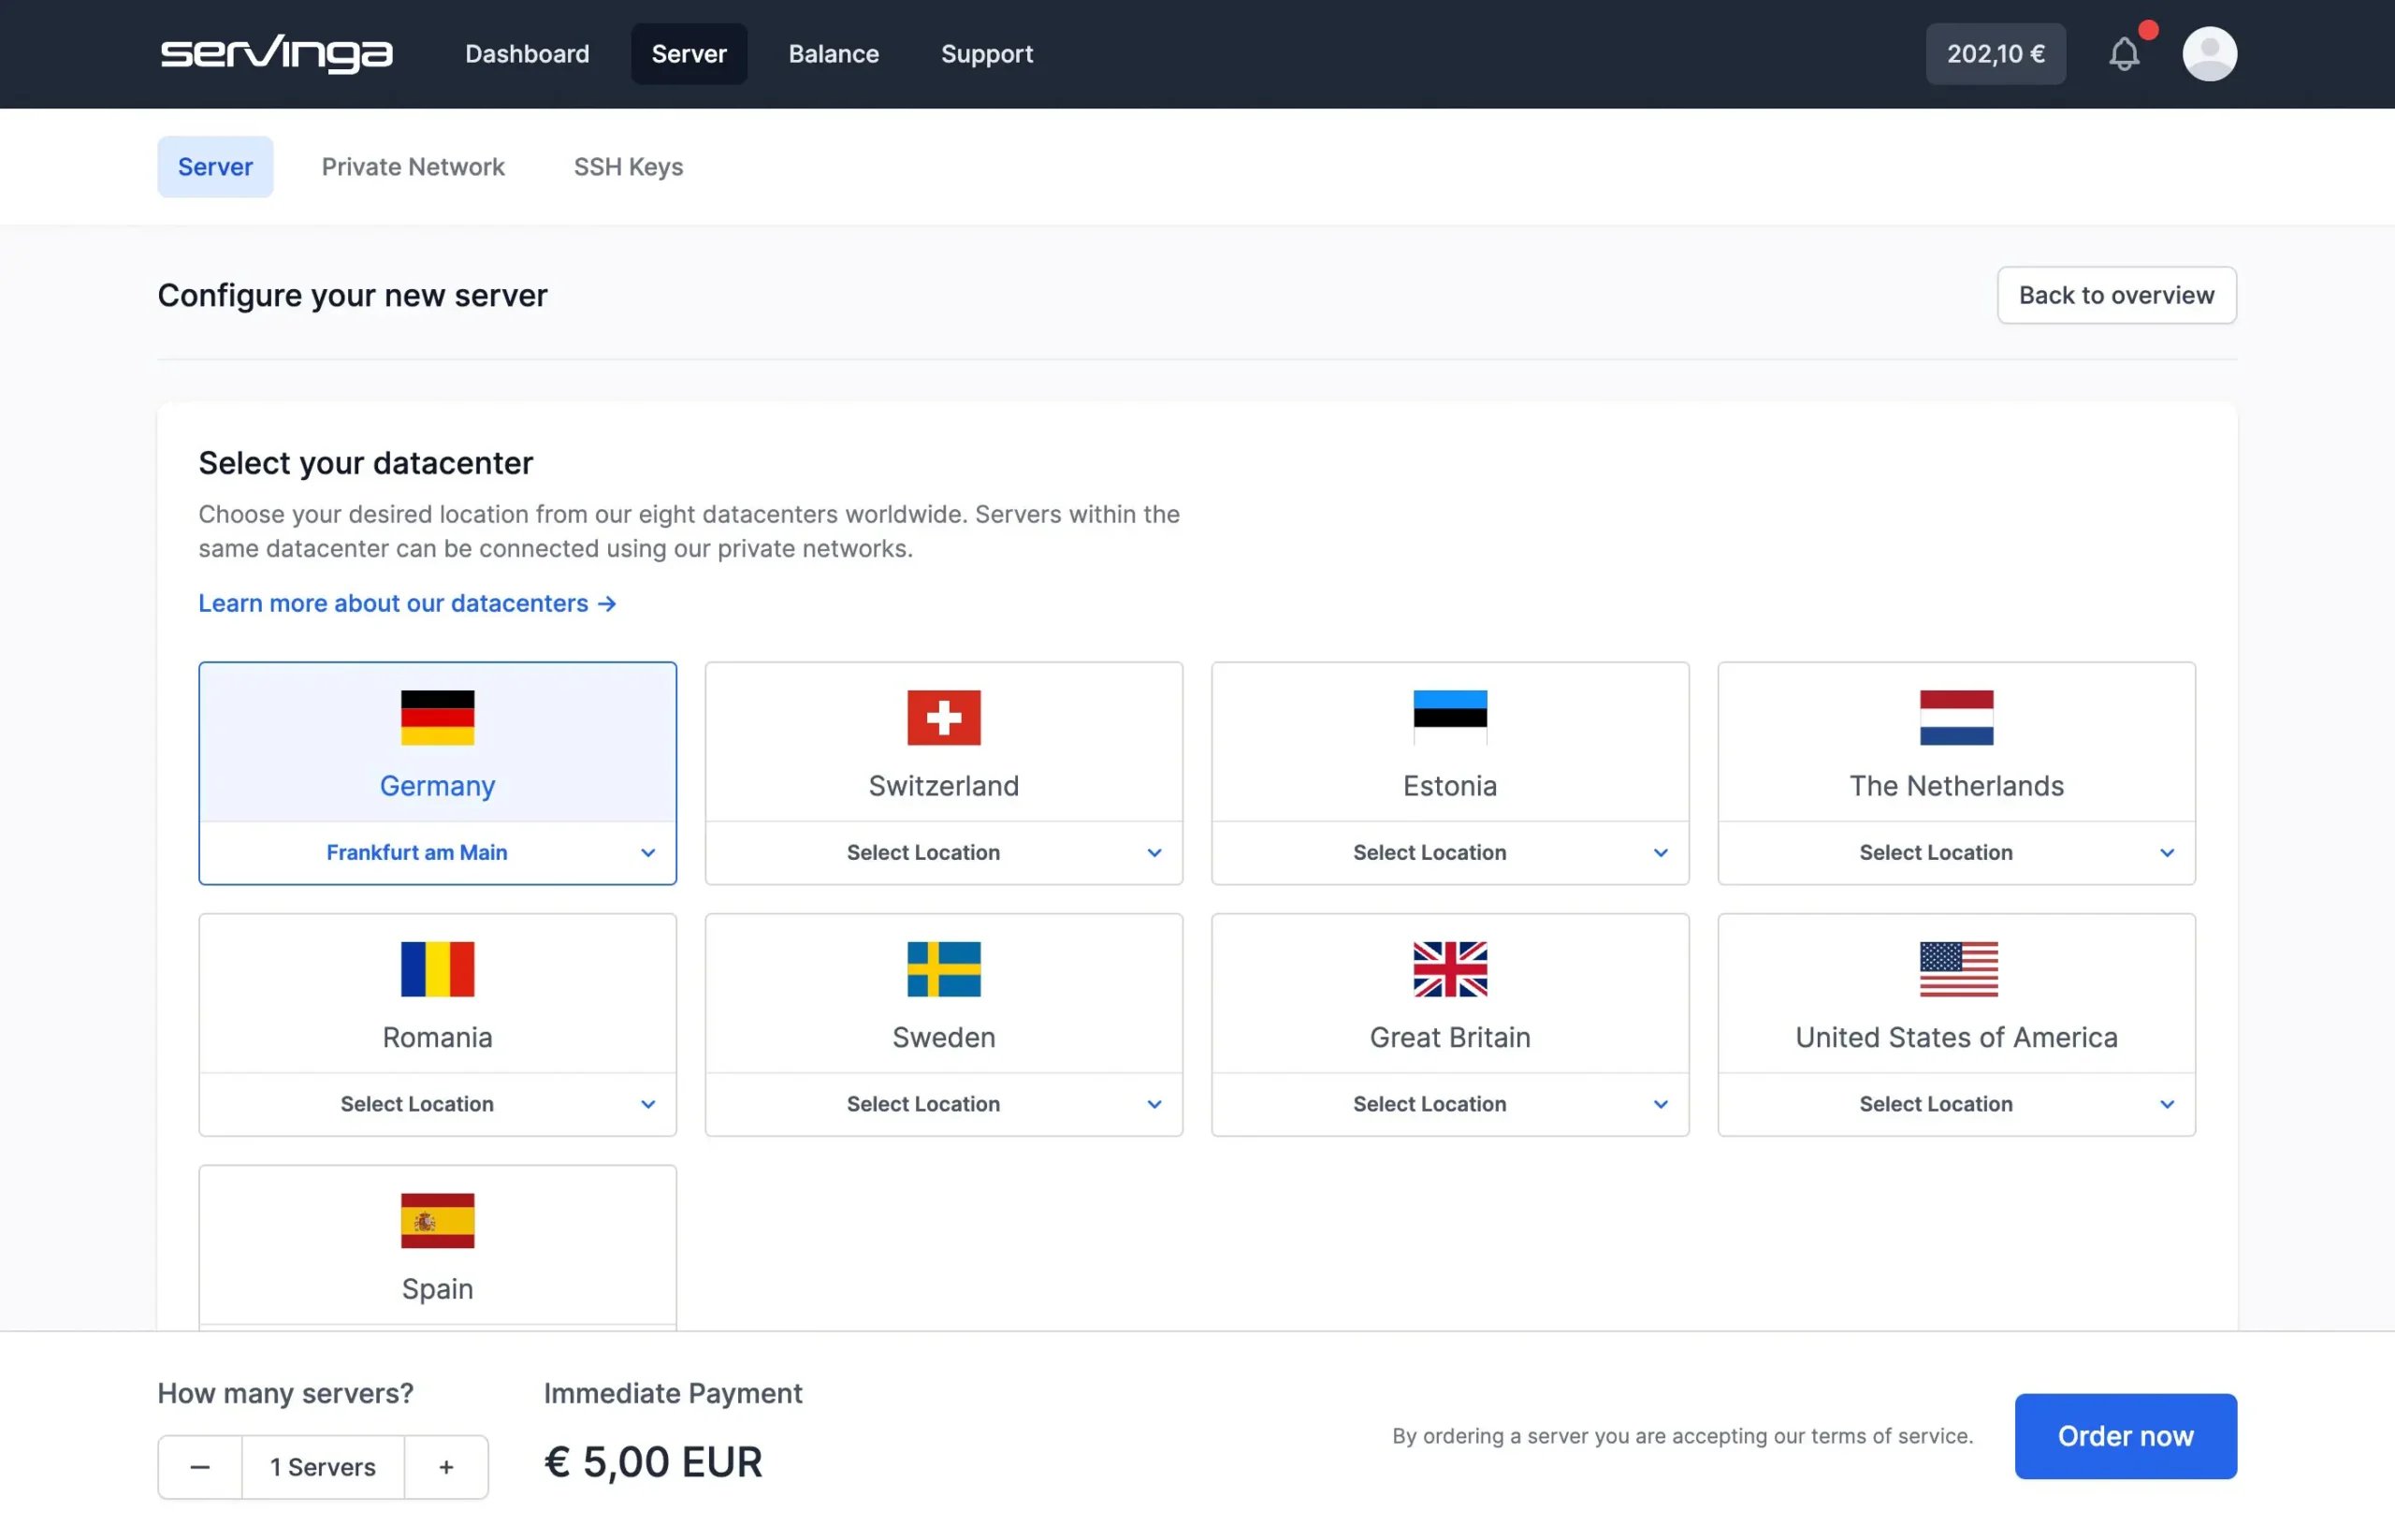2395x1540 pixels.
Task: Select the Great Britain flag icon
Action: pos(1450,969)
